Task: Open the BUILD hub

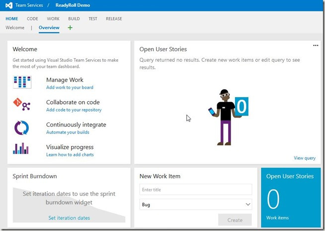Action: 74,19
